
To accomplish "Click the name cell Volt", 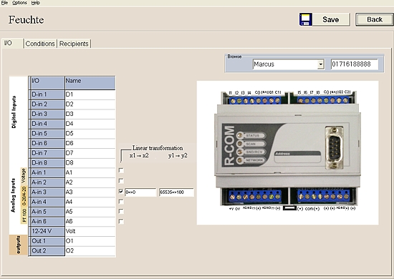I will tap(90, 232).
